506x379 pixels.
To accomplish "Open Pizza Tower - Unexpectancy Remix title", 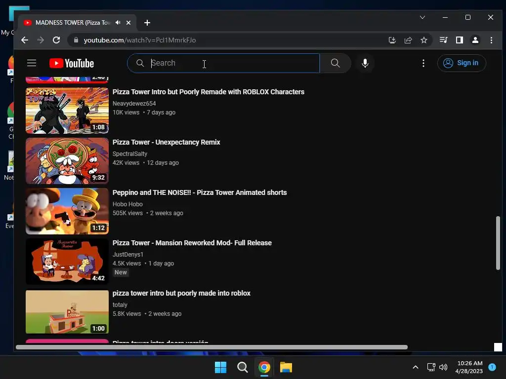I will point(166,142).
